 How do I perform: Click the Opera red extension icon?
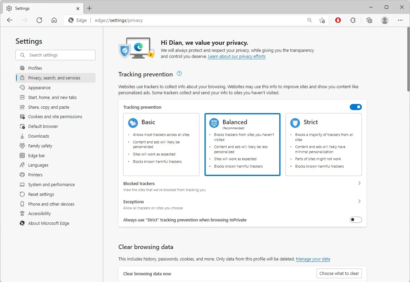pyautogui.click(x=338, y=20)
